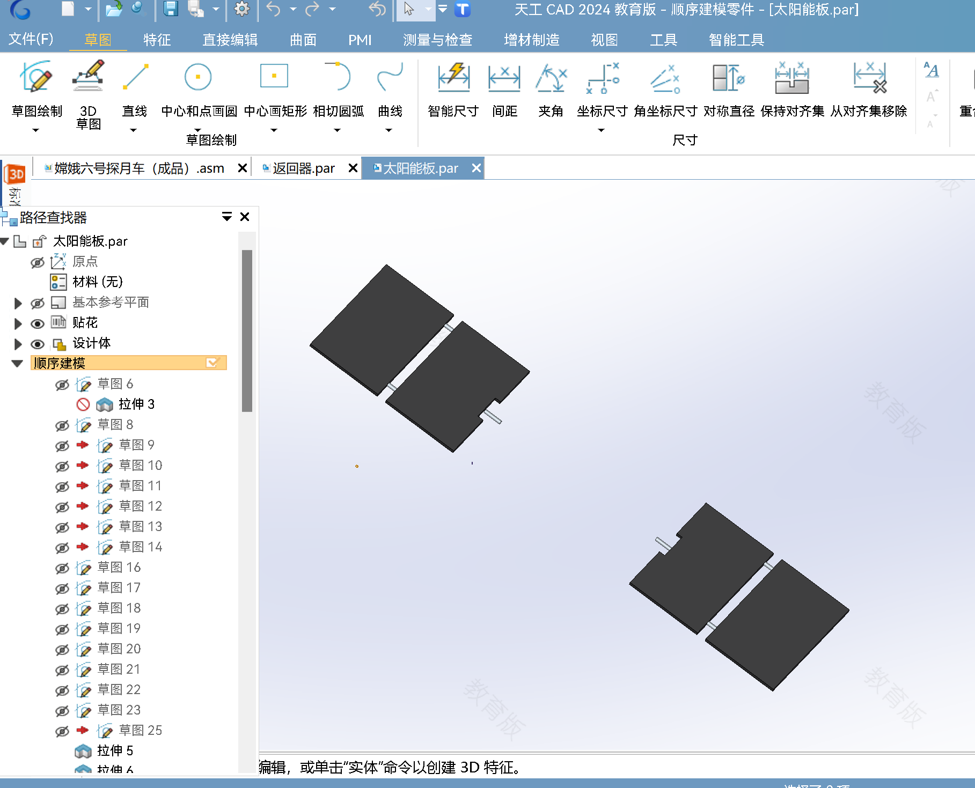The height and width of the screenshot is (788, 975).
Task: Toggle visibility of 草图 12
Action: [62, 506]
